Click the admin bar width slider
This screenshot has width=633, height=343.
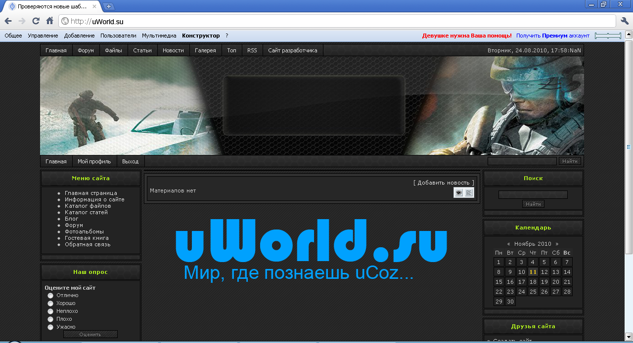tap(608, 36)
